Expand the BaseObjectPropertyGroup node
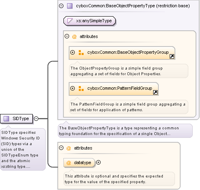The width and height of the screenshot is (200, 190). 72,52
